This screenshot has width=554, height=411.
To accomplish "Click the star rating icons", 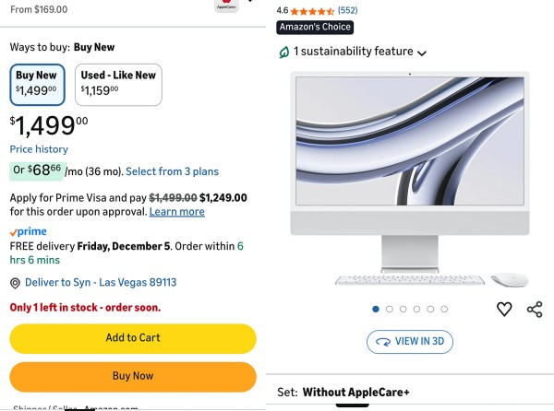I will click(312, 11).
